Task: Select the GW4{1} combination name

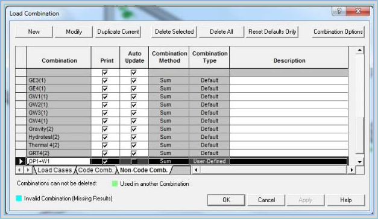Action: (x=58, y=121)
